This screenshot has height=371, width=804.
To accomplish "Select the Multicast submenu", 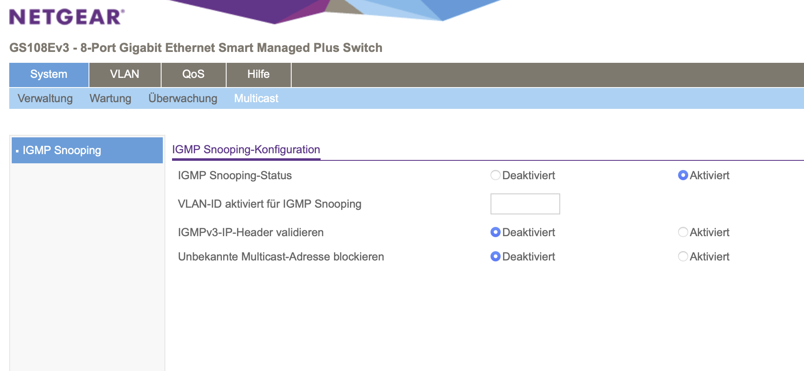I will 256,98.
